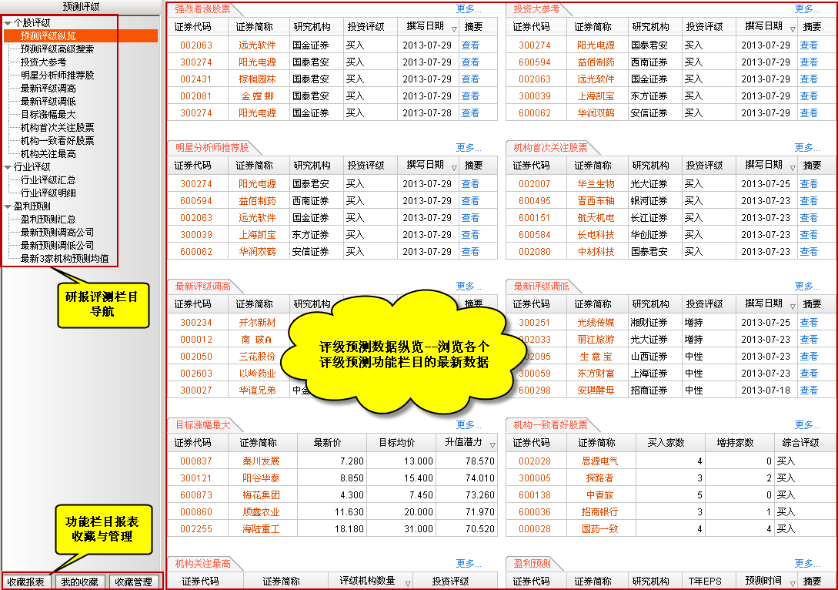Open the 收藏管理 tab

click(x=134, y=582)
